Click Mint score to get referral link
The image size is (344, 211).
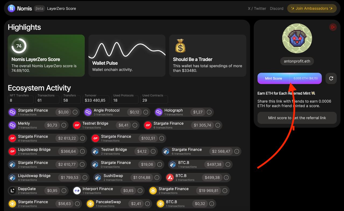(x=297, y=118)
